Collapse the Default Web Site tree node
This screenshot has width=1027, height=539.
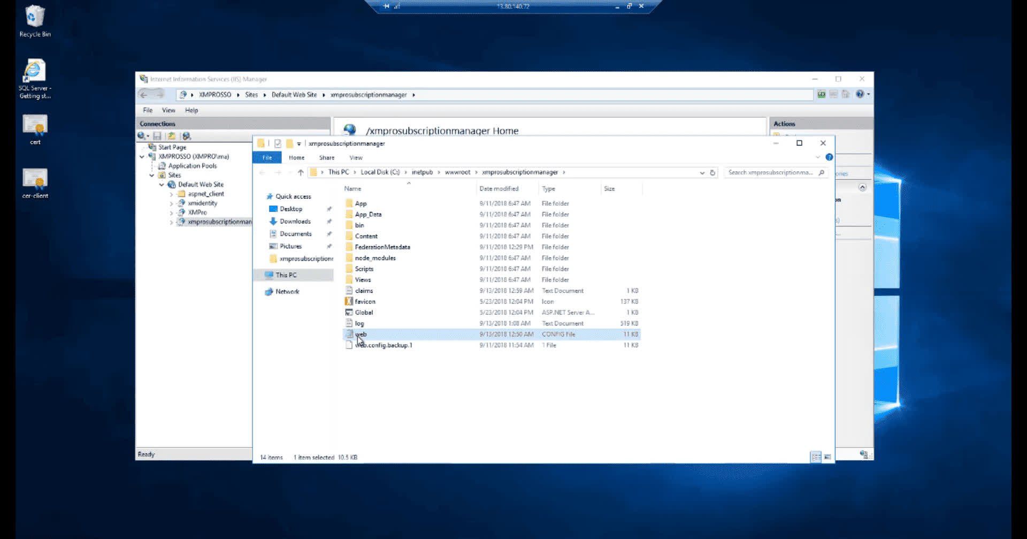162,185
